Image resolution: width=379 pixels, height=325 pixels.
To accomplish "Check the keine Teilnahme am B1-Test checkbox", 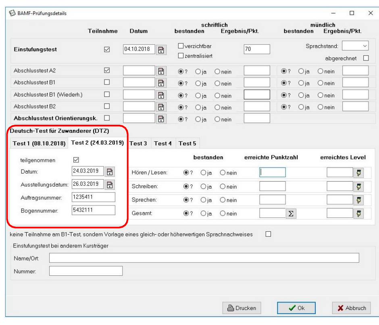I will coord(268,234).
